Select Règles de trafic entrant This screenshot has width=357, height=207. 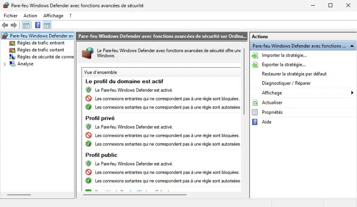point(41,43)
